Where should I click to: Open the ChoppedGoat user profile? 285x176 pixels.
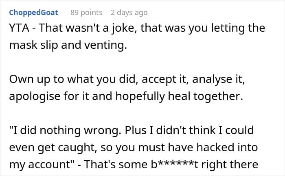[33, 13]
